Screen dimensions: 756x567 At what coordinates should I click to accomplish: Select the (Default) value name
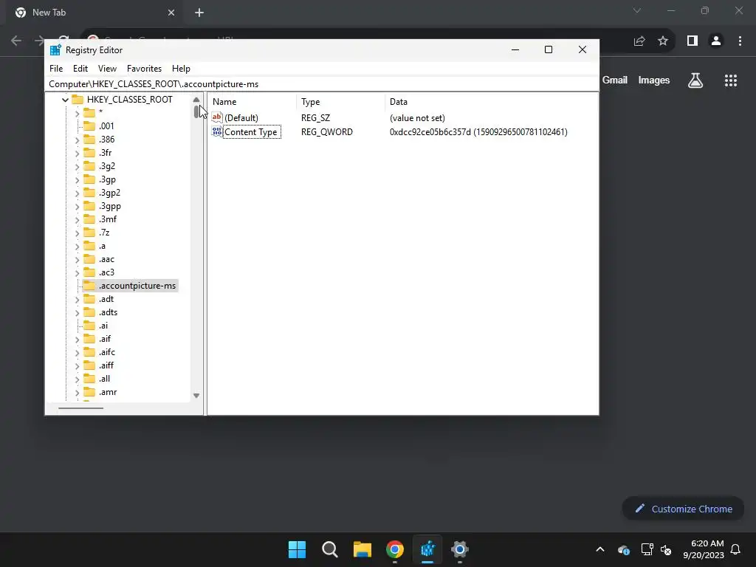coord(241,117)
